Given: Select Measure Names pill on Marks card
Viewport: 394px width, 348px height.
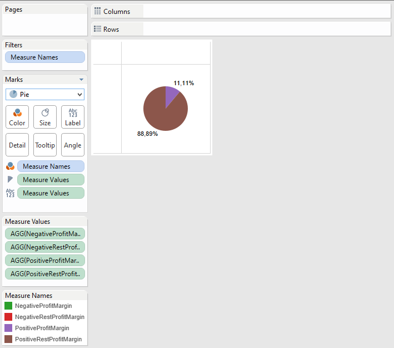Looking at the screenshot, I should click(x=51, y=166).
